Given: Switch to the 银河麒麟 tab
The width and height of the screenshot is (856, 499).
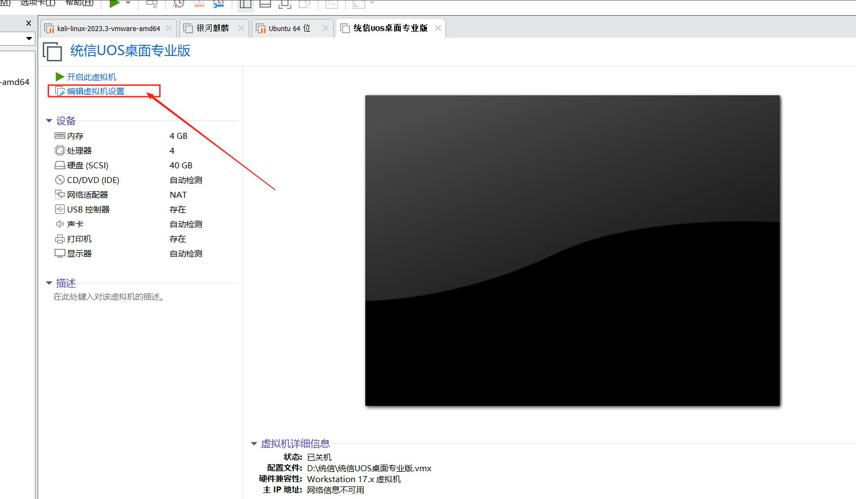Looking at the screenshot, I should coord(213,28).
